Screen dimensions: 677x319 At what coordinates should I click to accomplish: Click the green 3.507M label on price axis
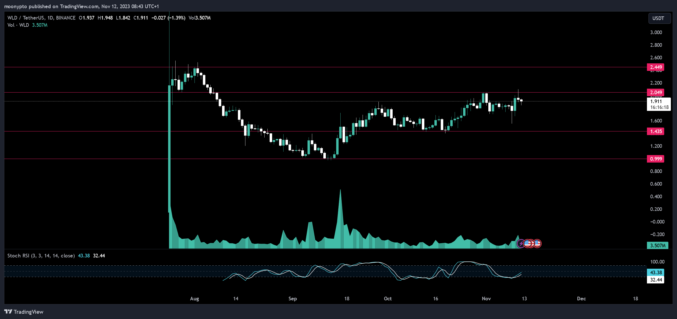click(658, 245)
